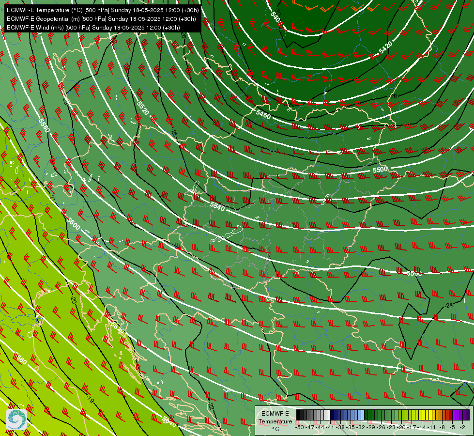
Task: Click the -19 isotherm label on map
Action: 91,400
